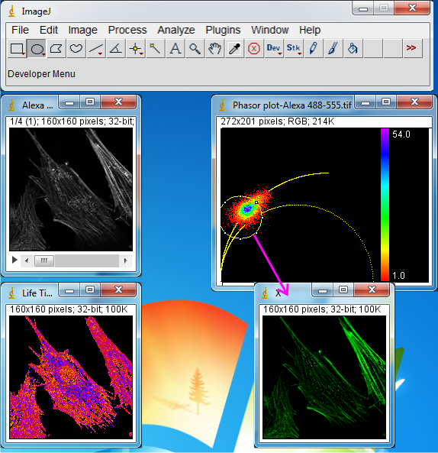Screen dimensions: 438x453
Task: Select the Polygon selection tool
Action: 56,49
